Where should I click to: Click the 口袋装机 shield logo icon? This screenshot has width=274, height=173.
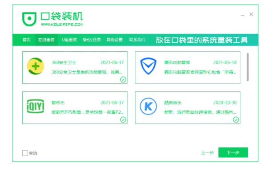29,19
